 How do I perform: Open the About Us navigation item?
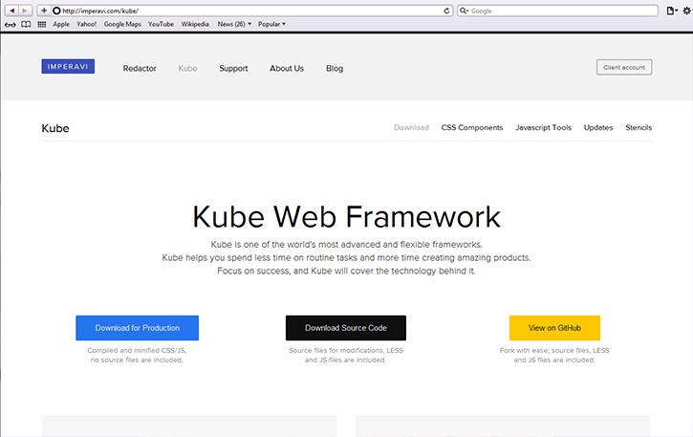(x=287, y=69)
